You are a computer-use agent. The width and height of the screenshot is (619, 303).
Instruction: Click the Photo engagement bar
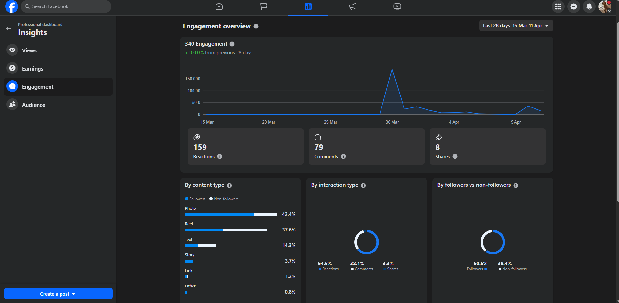click(231, 215)
